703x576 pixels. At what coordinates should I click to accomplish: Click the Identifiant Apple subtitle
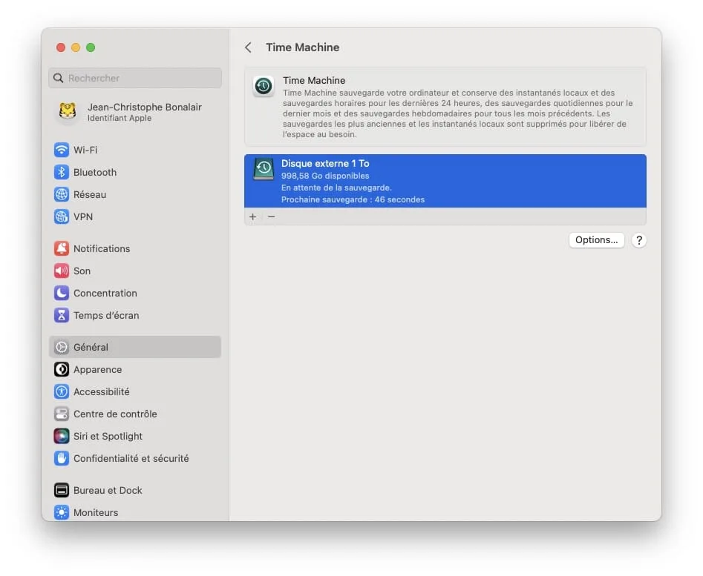coord(120,118)
